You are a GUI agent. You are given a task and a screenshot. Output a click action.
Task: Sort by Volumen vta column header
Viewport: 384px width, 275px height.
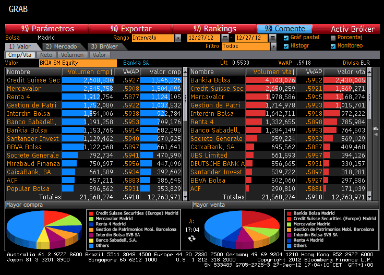[x=271, y=71]
